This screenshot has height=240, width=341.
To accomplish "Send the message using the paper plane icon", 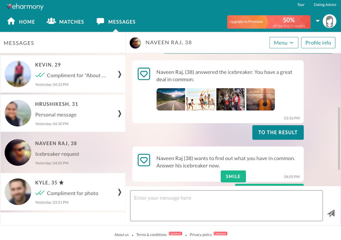I will (331, 214).
